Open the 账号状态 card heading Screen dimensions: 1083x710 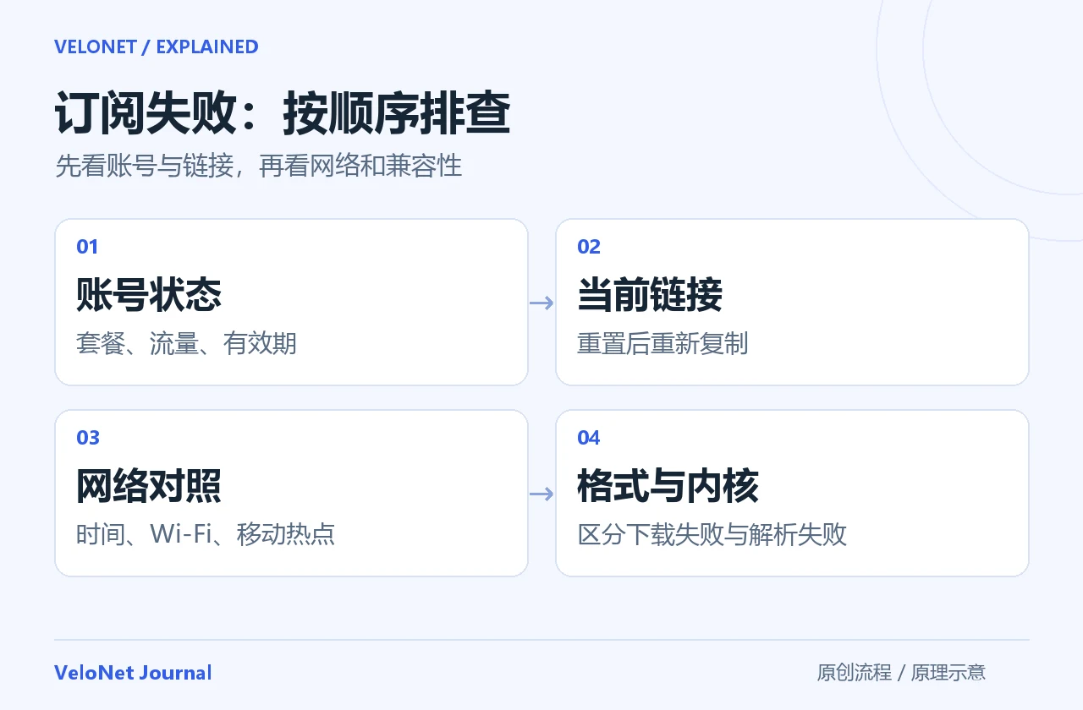149,295
